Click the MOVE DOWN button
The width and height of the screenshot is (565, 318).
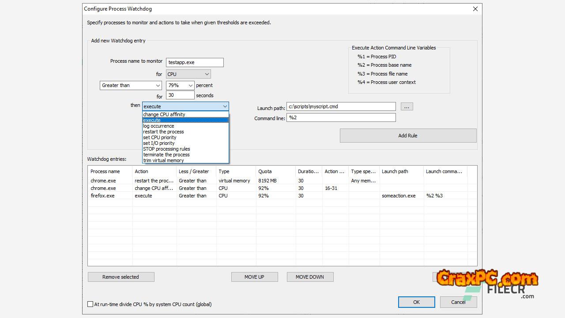(310, 277)
